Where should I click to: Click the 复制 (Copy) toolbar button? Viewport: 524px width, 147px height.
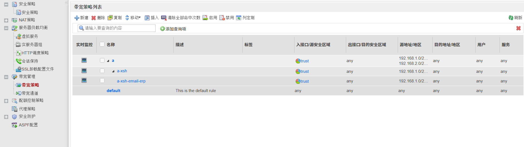click(x=115, y=18)
